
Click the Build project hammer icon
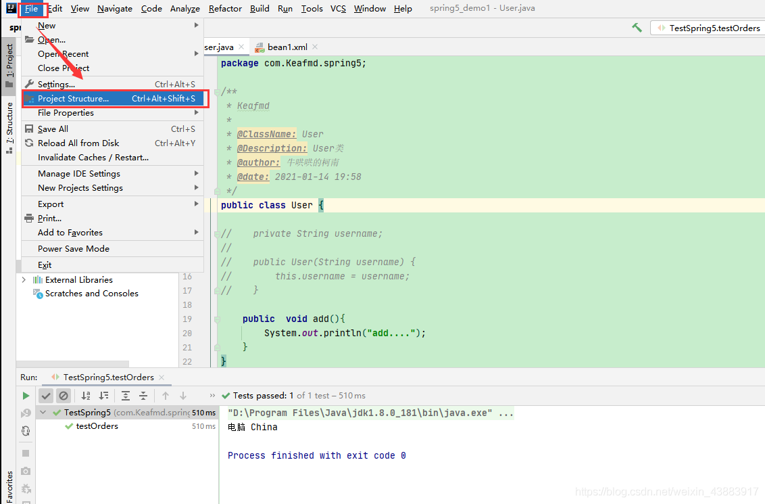pyautogui.click(x=637, y=28)
